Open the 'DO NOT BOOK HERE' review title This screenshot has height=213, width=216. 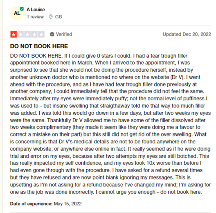[x=39, y=46]
